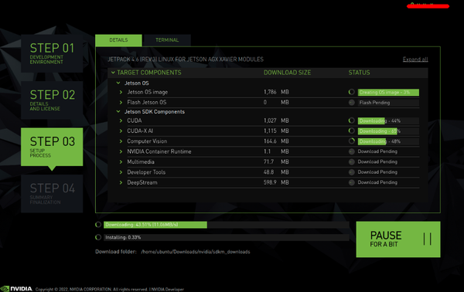The image size is (464, 292).
Task: Go to Step 02 Details and License
Action: pos(52,100)
